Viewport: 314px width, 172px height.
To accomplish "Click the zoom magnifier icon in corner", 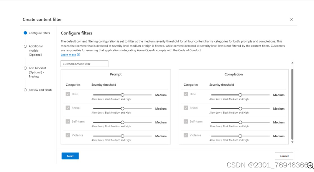I will (310, 165).
